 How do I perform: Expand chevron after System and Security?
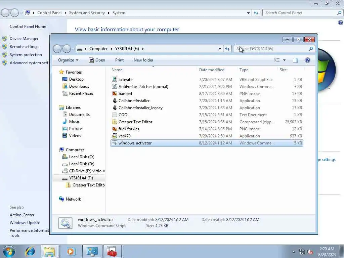109,13
